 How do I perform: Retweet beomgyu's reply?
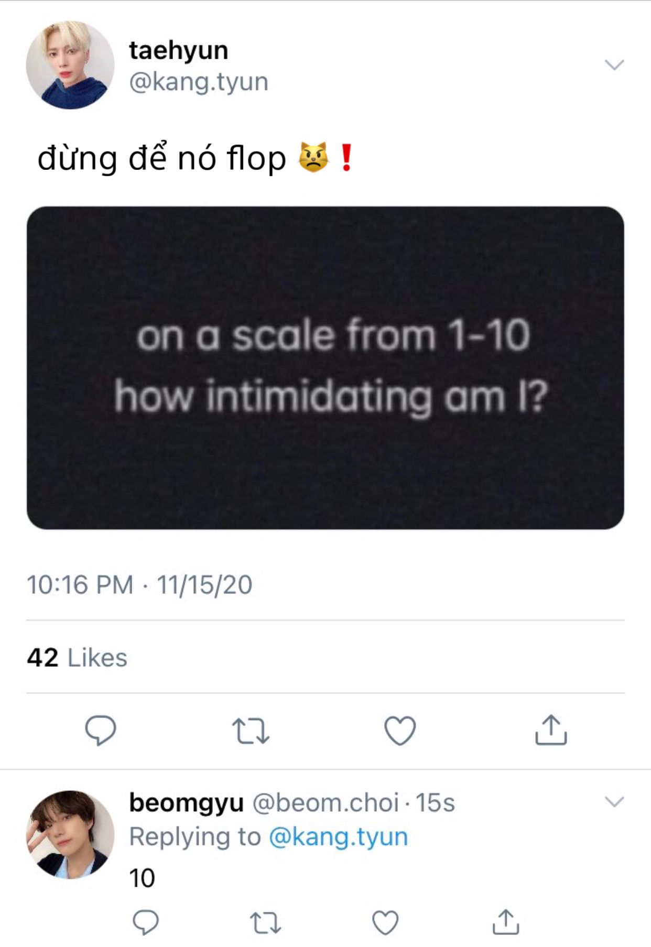[265, 923]
